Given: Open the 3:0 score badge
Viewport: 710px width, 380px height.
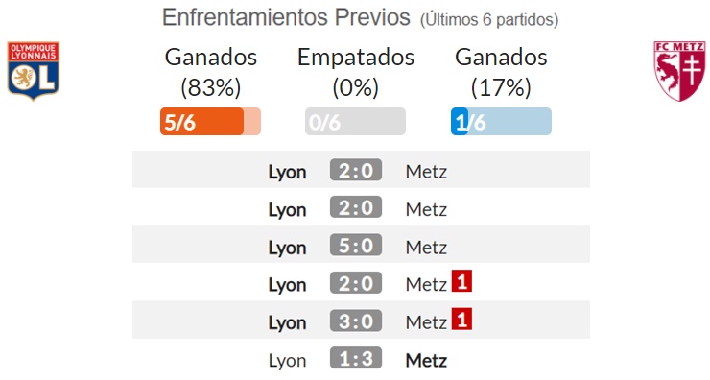Looking at the screenshot, I should [x=356, y=321].
